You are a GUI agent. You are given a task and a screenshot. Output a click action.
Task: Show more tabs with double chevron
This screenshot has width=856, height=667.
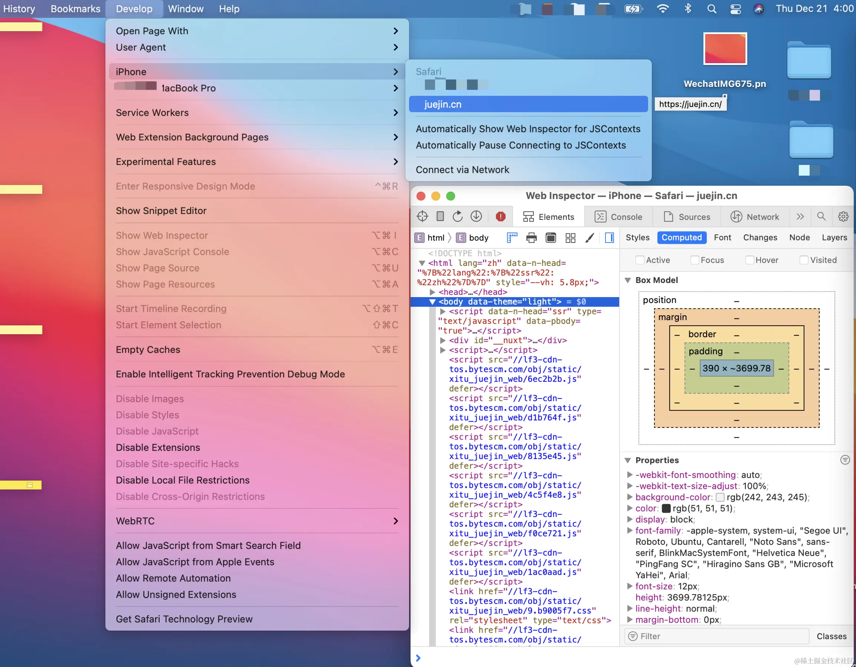pos(800,217)
